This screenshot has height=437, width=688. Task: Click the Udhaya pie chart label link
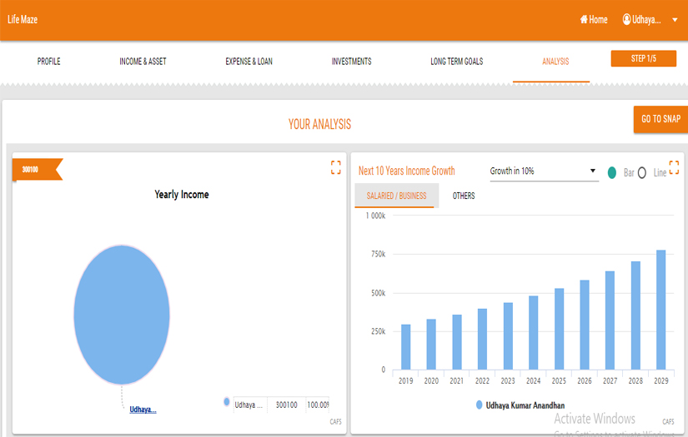[x=143, y=410]
